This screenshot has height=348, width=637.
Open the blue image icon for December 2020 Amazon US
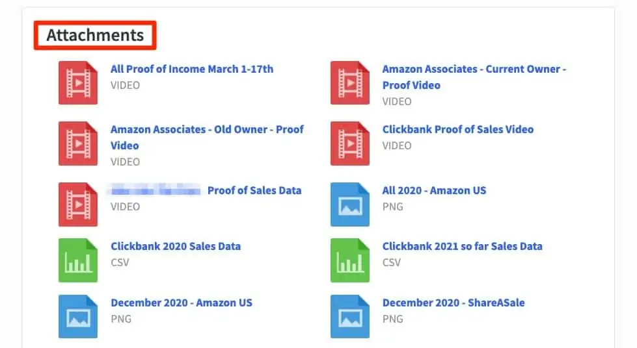point(78,316)
